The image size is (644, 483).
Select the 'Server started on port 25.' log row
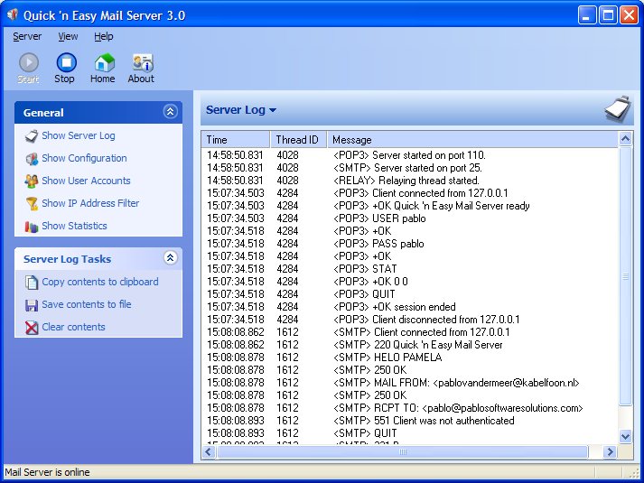click(x=409, y=168)
